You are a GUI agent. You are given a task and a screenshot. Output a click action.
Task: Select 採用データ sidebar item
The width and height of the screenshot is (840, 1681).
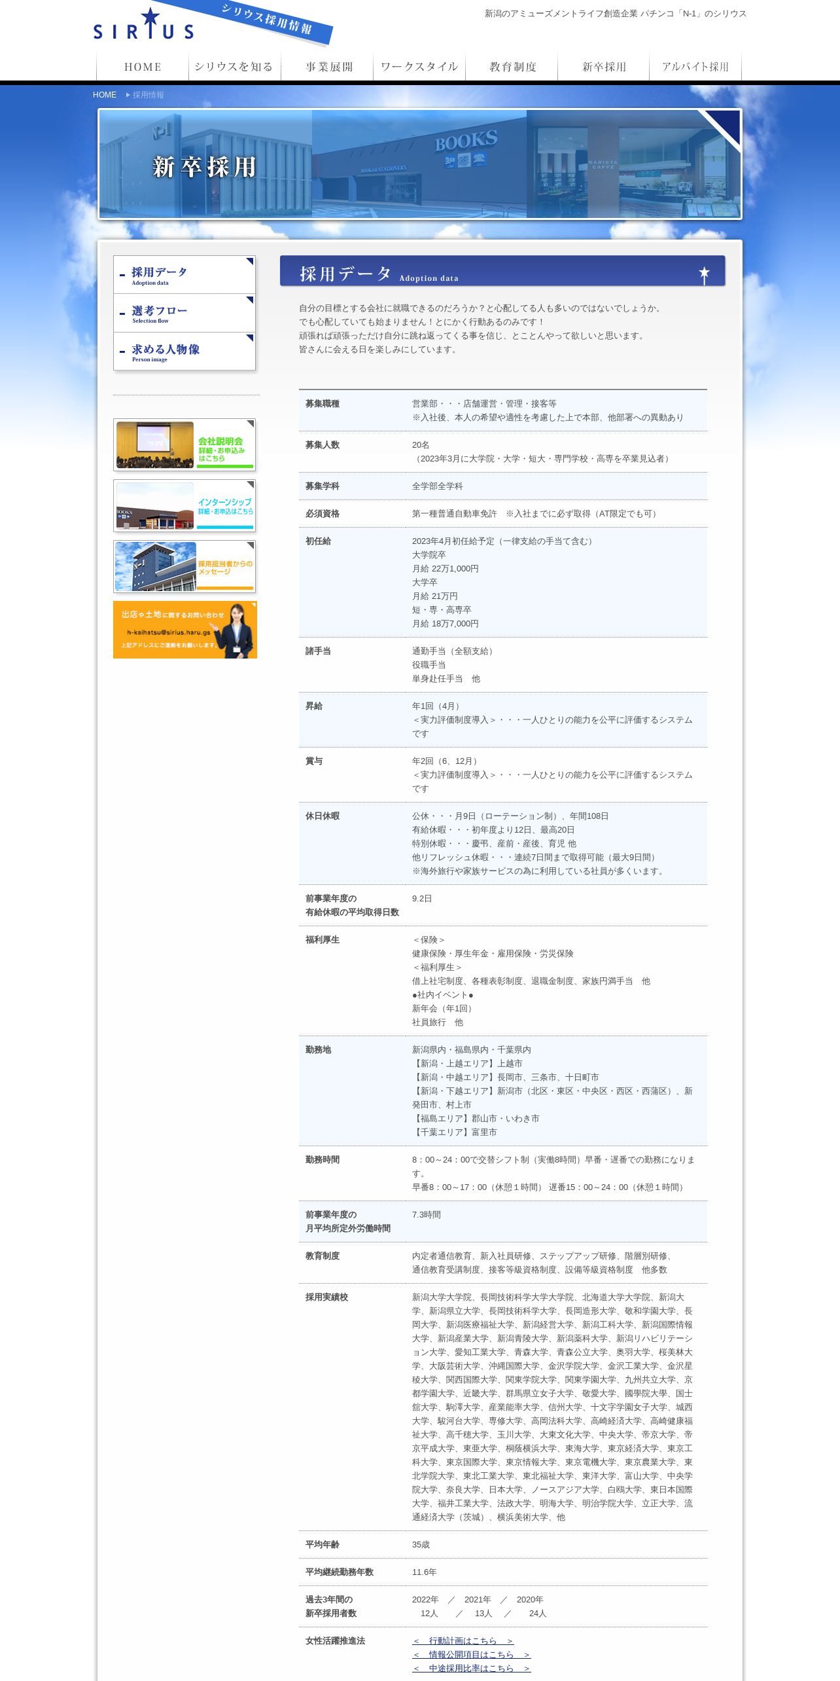184,275
